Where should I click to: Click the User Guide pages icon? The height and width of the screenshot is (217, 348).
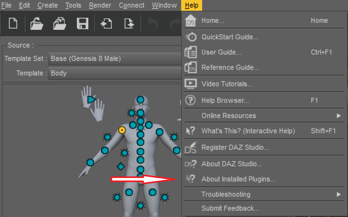(x=190, y=52)
